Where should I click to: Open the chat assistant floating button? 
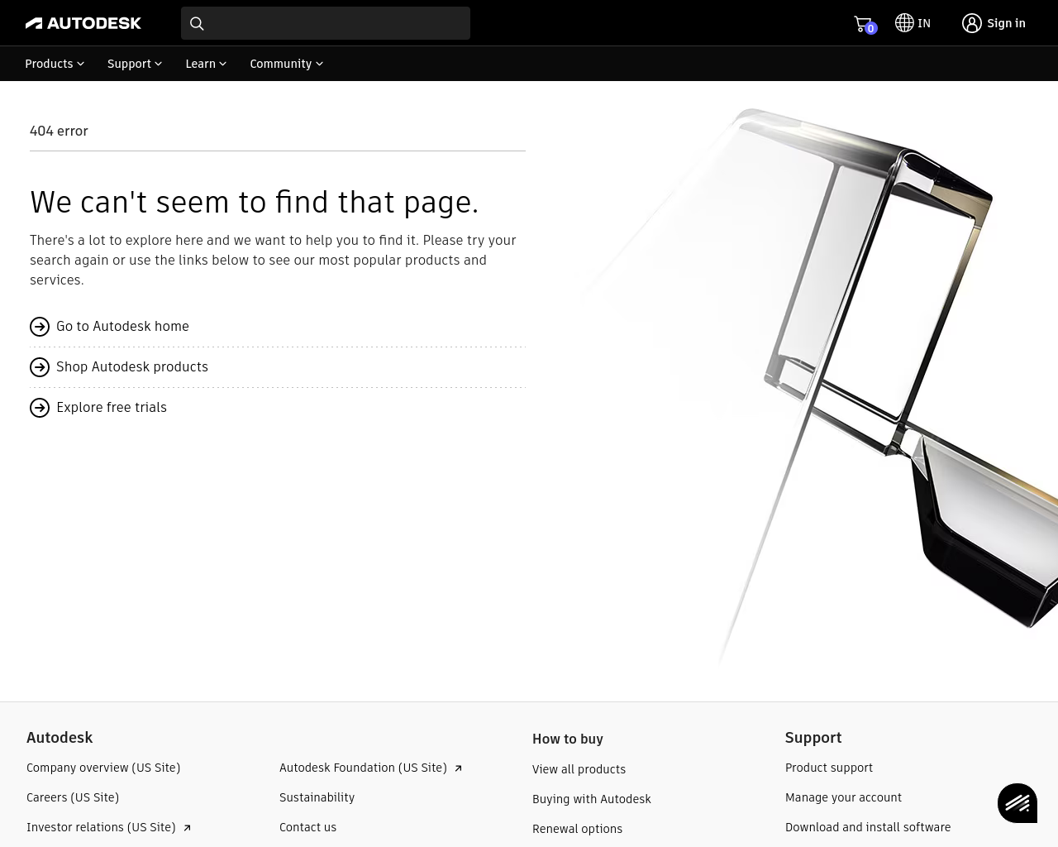click(x=1017, y=803)
